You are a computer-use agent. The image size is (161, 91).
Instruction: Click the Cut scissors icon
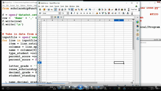pyautogui.click(x=76, y=10)
